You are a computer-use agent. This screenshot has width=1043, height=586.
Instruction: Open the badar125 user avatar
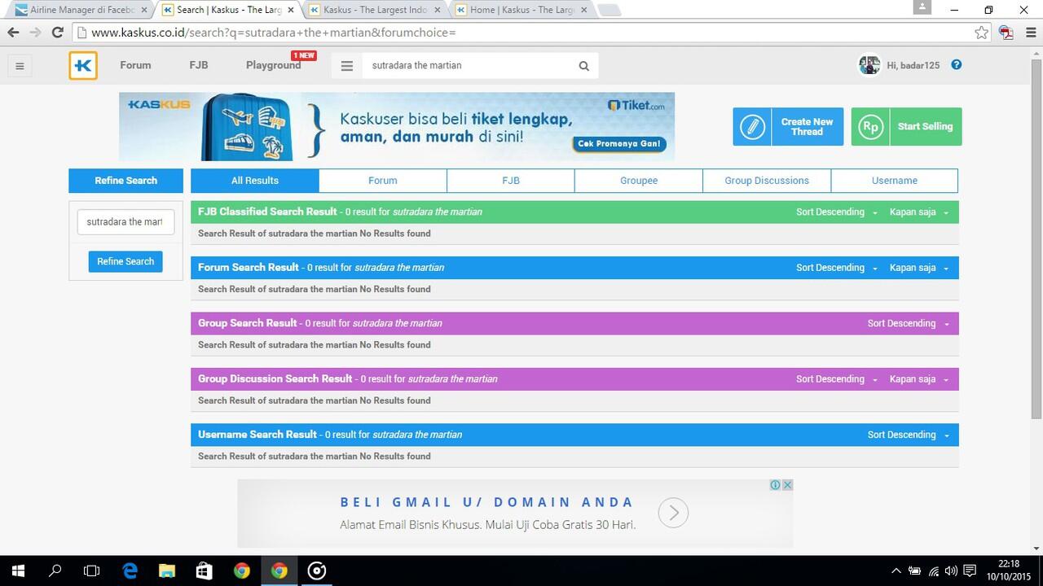tap(869, 65)
